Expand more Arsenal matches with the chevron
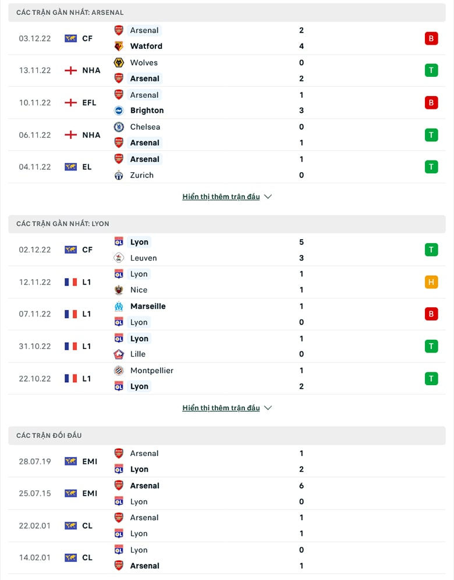454x580 pixels. coord(268,197)
